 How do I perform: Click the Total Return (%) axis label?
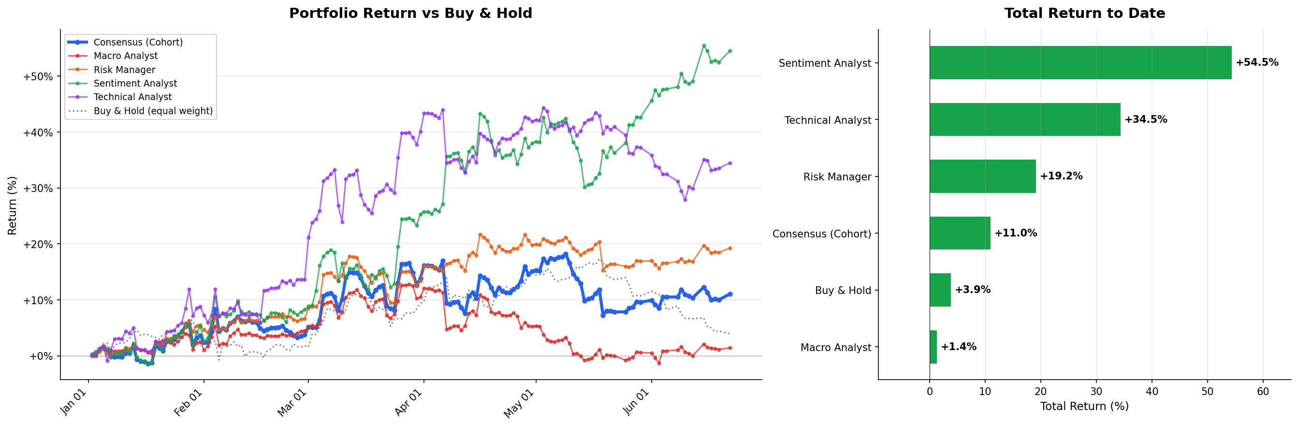point(1084,406)
